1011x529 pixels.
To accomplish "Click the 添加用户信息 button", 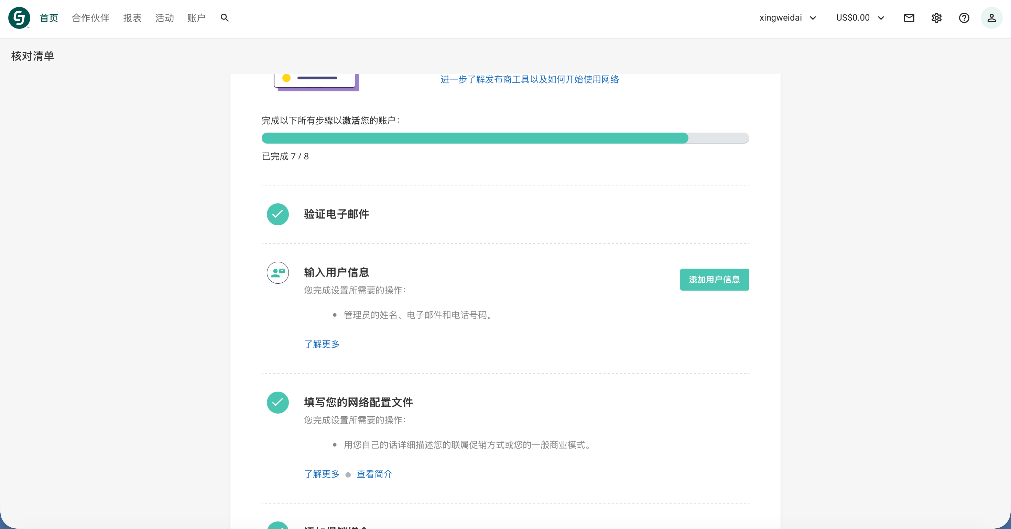I will tap(714, 280).
